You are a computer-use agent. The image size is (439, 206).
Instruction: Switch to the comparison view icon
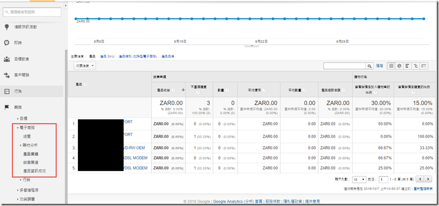[415, 66]
